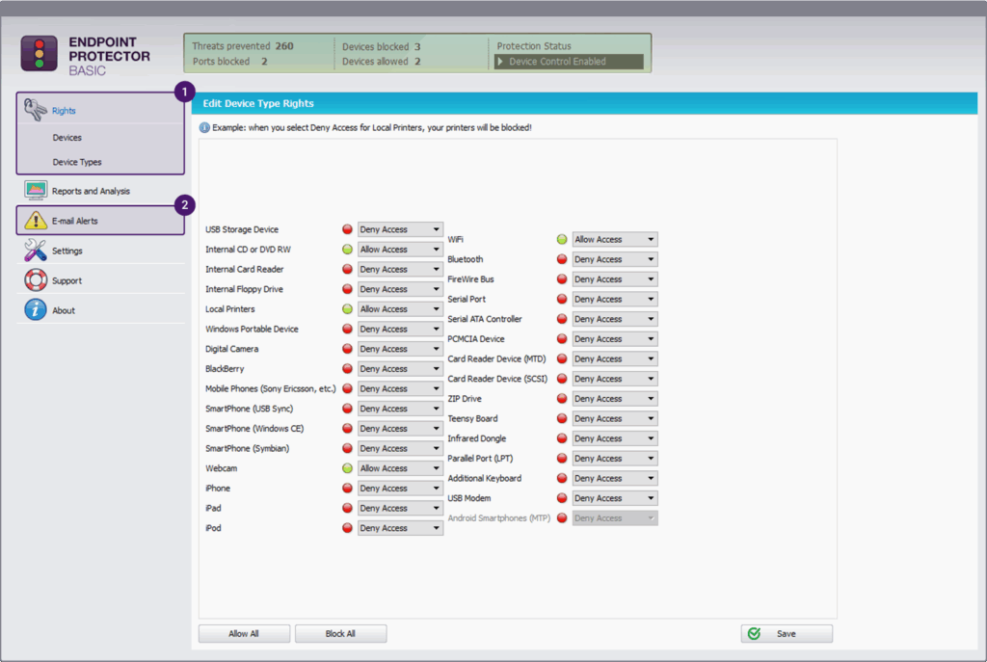This screenshot has width=987, height=662.
Task: Open Reports and Analysis monitor icon
Action: [x=36, y=191]
